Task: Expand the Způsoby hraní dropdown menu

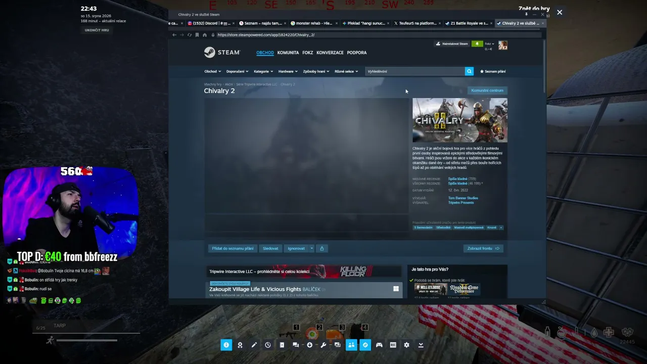Action: (x=316, y=71)
